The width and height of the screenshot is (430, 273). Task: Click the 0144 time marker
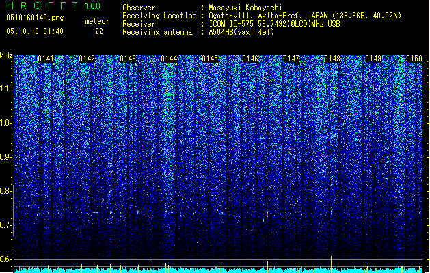click(169, 59)
